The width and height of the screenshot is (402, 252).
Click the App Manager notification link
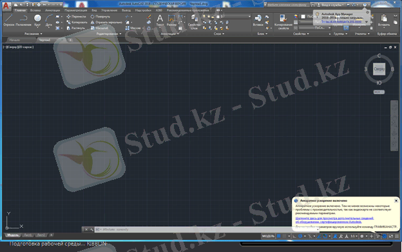tap(341, 21)
